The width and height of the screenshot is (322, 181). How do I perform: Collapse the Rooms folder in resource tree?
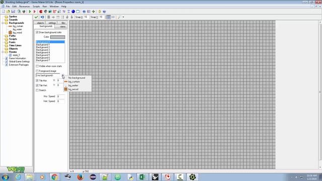[x=3, y=52]
